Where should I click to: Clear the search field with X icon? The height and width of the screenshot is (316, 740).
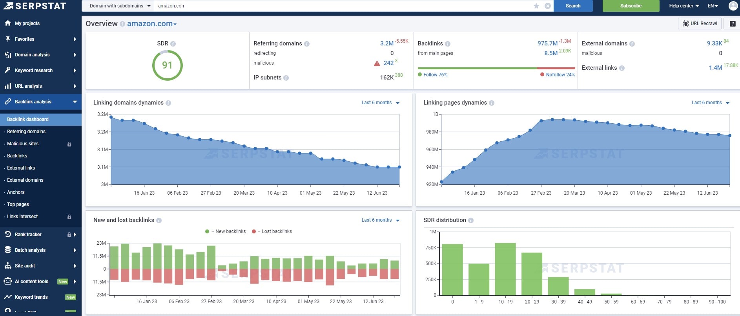coord(547,6)
